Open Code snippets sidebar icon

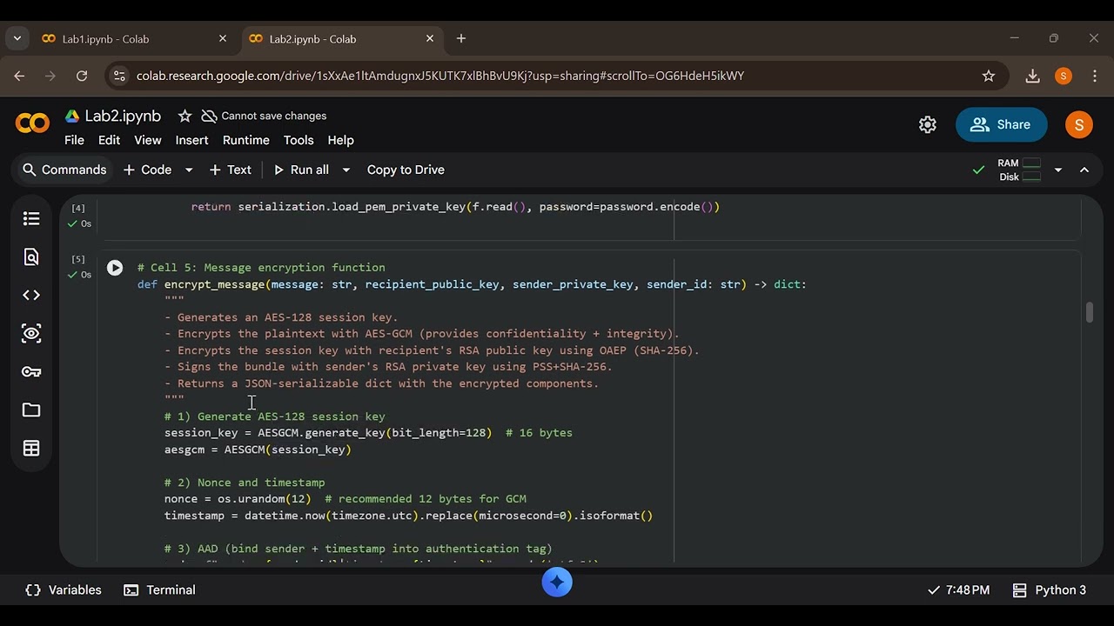pyautogui.click(x=31, y=295)
